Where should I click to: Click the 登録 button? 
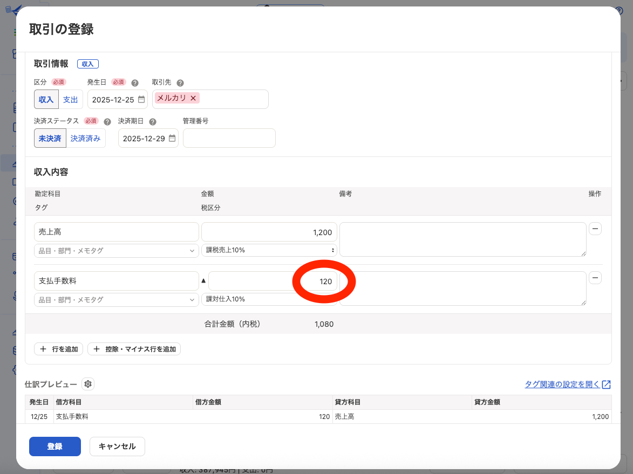click(x=55, y=446)
